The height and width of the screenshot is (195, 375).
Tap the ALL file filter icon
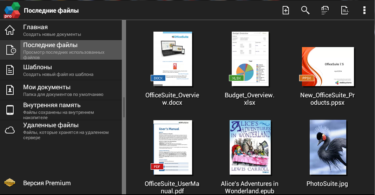(345, 11)
